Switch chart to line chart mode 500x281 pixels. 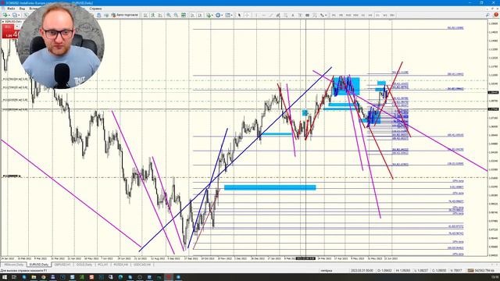(x=160, y=15)
